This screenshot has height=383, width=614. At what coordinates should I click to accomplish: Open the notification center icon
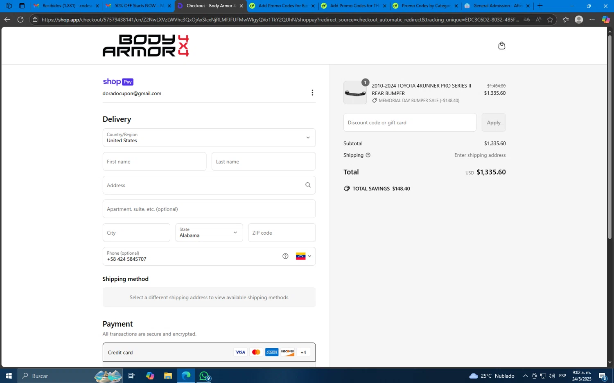click(603, 376)
